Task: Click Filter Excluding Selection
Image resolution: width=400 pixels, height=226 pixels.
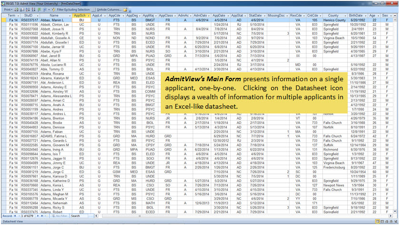Action: click(x=73, y=9)
